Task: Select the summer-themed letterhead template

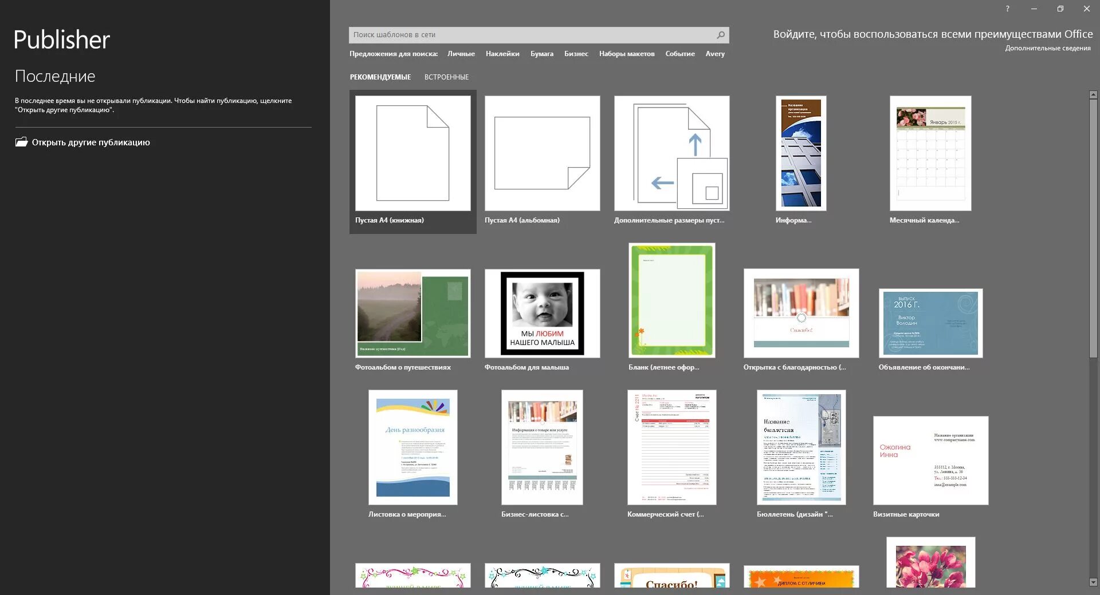Action: 672,300
